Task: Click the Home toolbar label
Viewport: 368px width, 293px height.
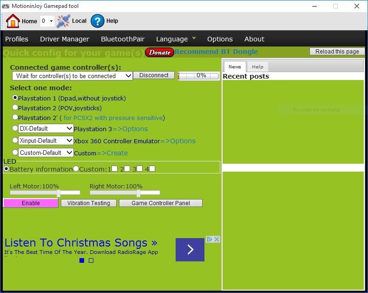Action: (29, 21)
